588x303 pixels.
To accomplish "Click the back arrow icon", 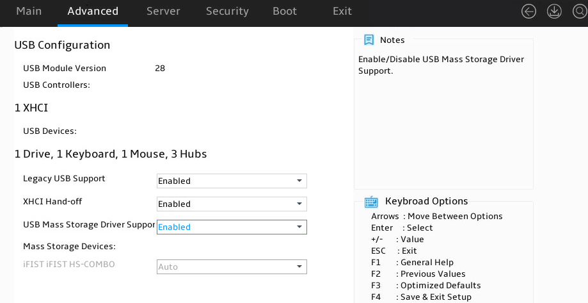I will coord(528,12).
